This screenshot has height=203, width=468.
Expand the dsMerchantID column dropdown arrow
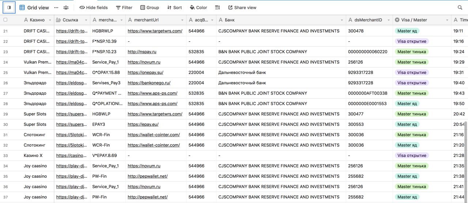(x=388, y=20)
